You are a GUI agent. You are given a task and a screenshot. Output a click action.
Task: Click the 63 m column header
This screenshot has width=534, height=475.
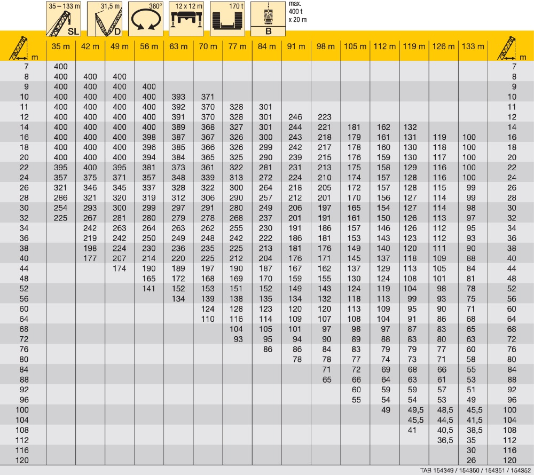(178, 46)
